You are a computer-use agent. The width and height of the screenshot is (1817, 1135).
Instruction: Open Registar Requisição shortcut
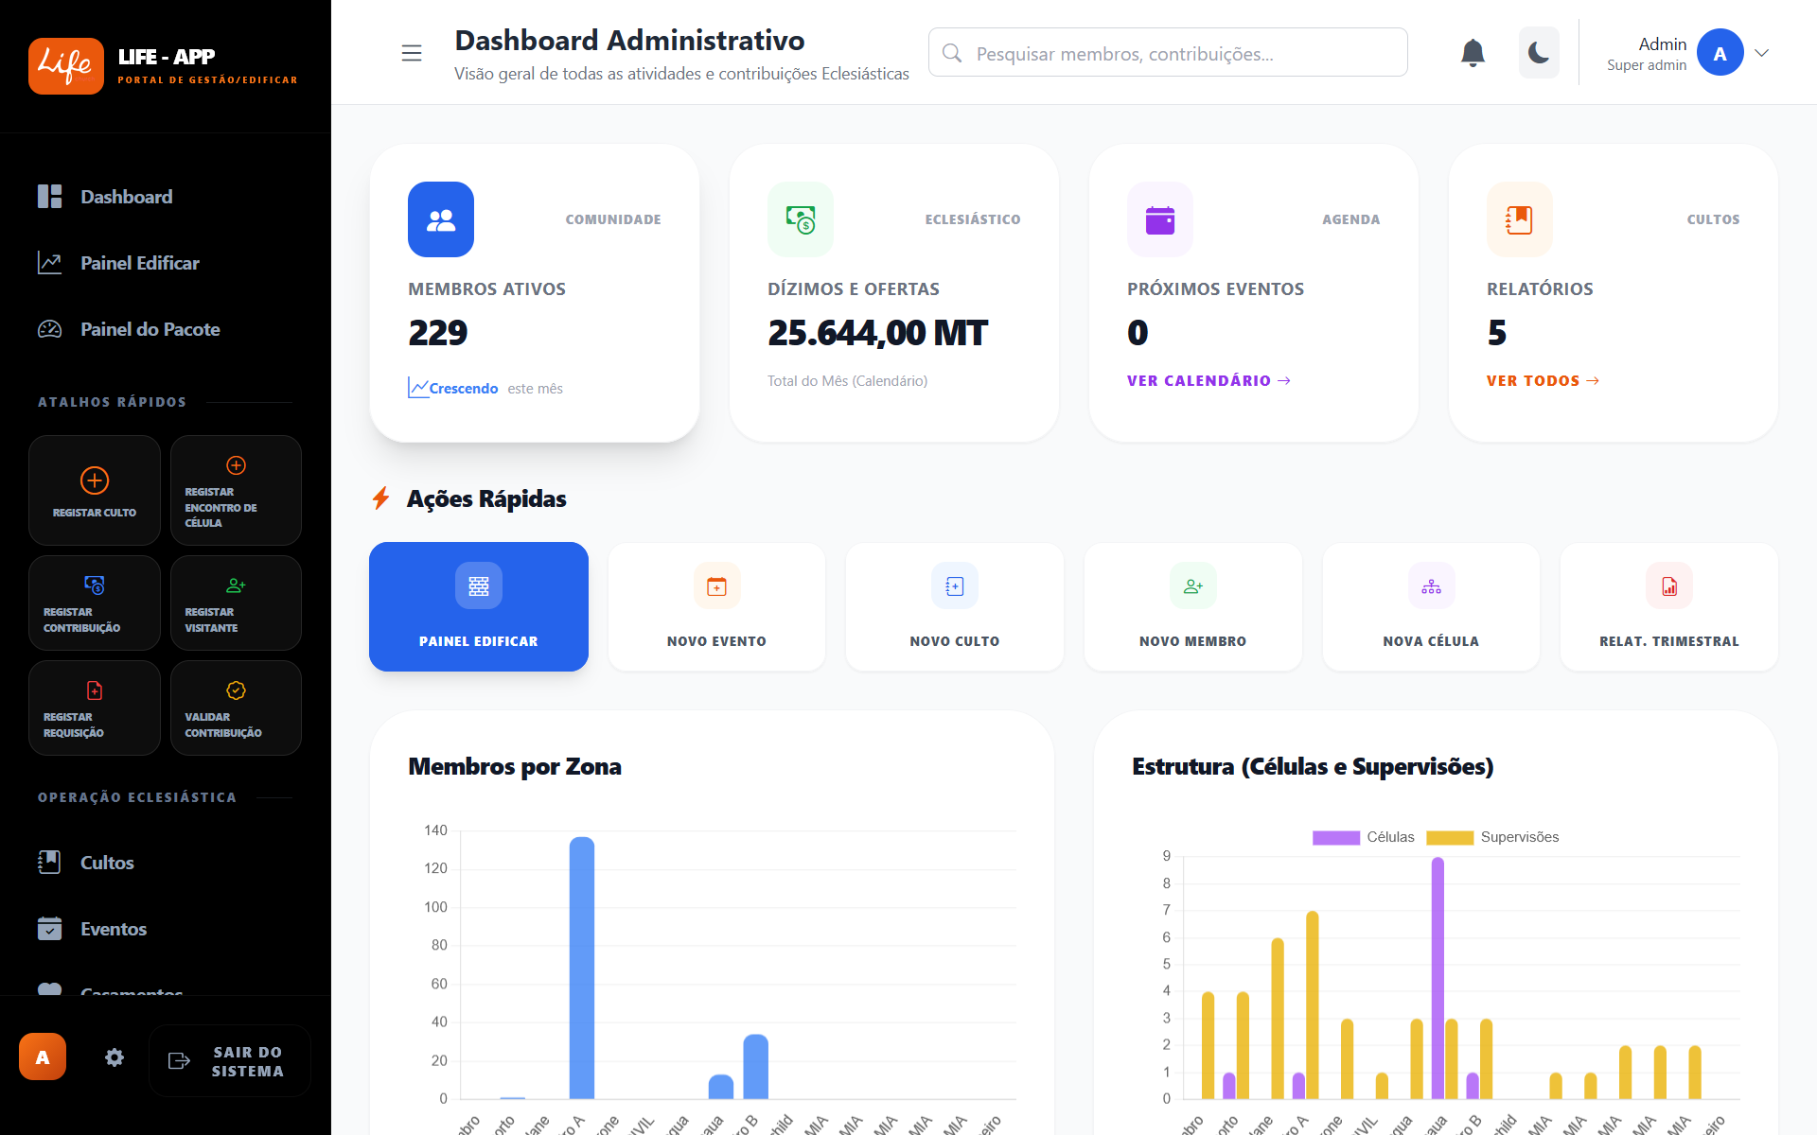click(95, 708)
